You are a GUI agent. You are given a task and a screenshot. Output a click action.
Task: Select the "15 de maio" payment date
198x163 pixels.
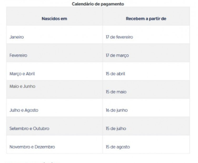[x=115, y=93]
